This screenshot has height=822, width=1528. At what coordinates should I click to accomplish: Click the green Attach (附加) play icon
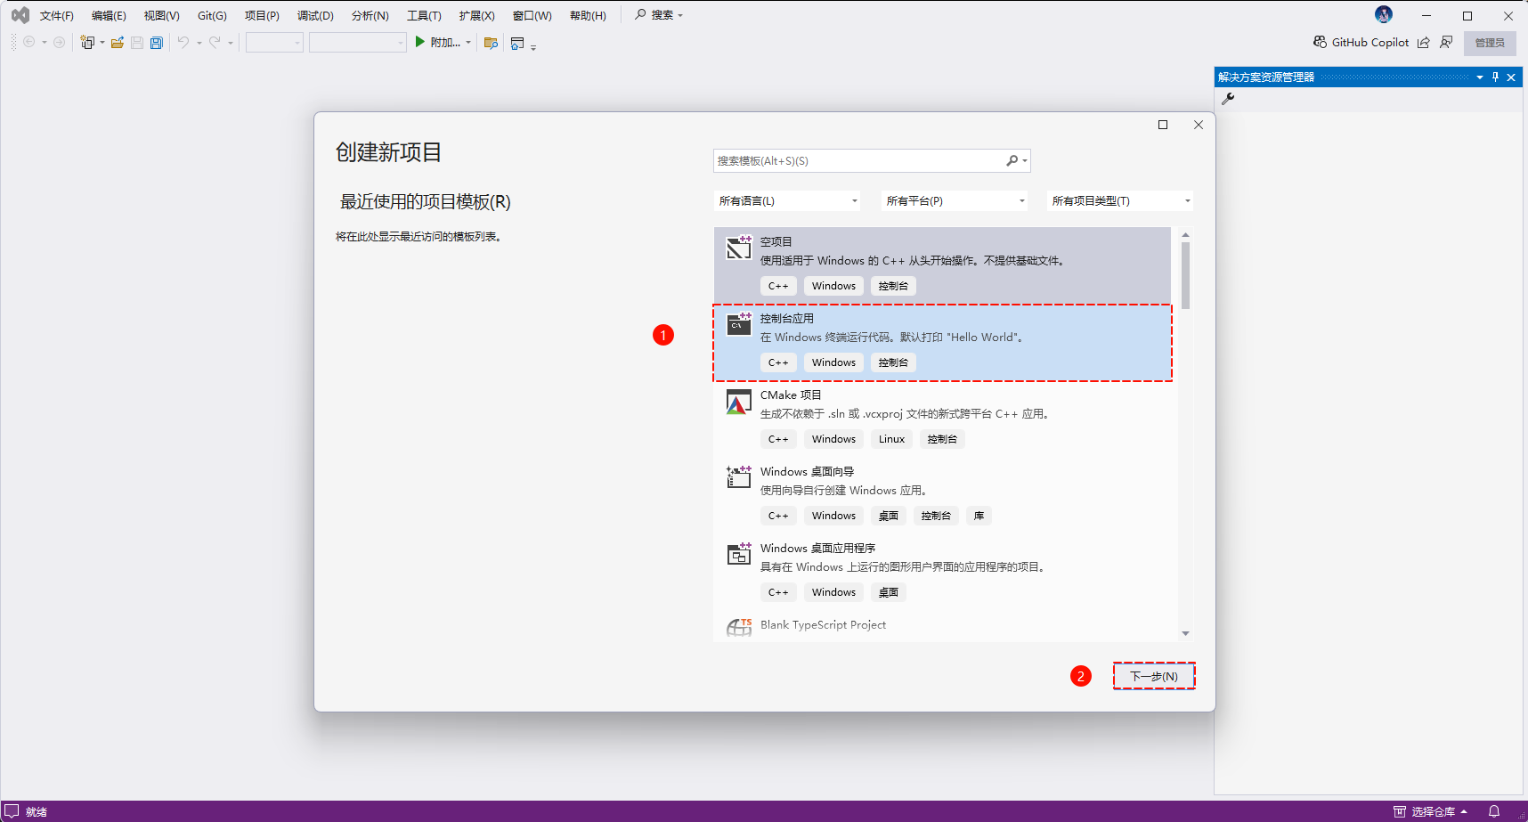pyautogui.click(x=420, y=42)
